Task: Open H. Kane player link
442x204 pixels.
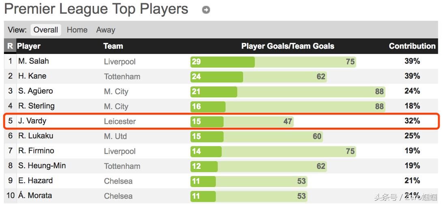Action: tap(32, 76)
